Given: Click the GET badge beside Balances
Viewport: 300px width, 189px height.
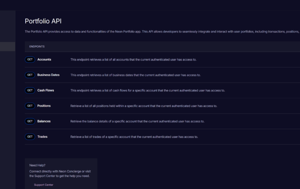Looking at the screenshot, I should [x=30, y=121].
